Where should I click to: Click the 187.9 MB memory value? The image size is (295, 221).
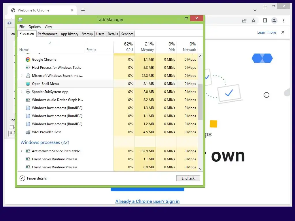[x=147, y=151]
